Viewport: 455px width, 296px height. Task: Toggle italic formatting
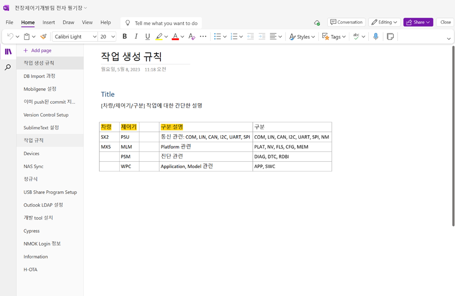(136, 36)
